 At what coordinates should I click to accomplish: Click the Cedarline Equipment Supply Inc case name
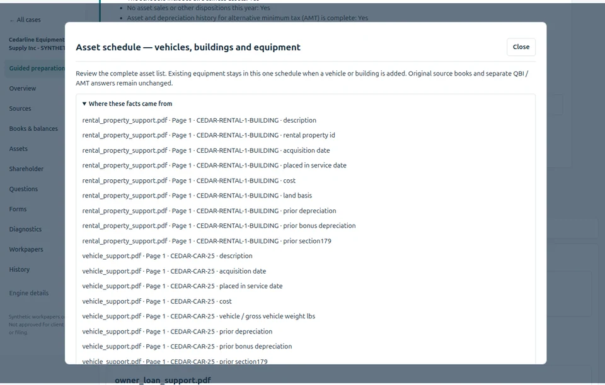pyautogui.click(x=37, y=43)
